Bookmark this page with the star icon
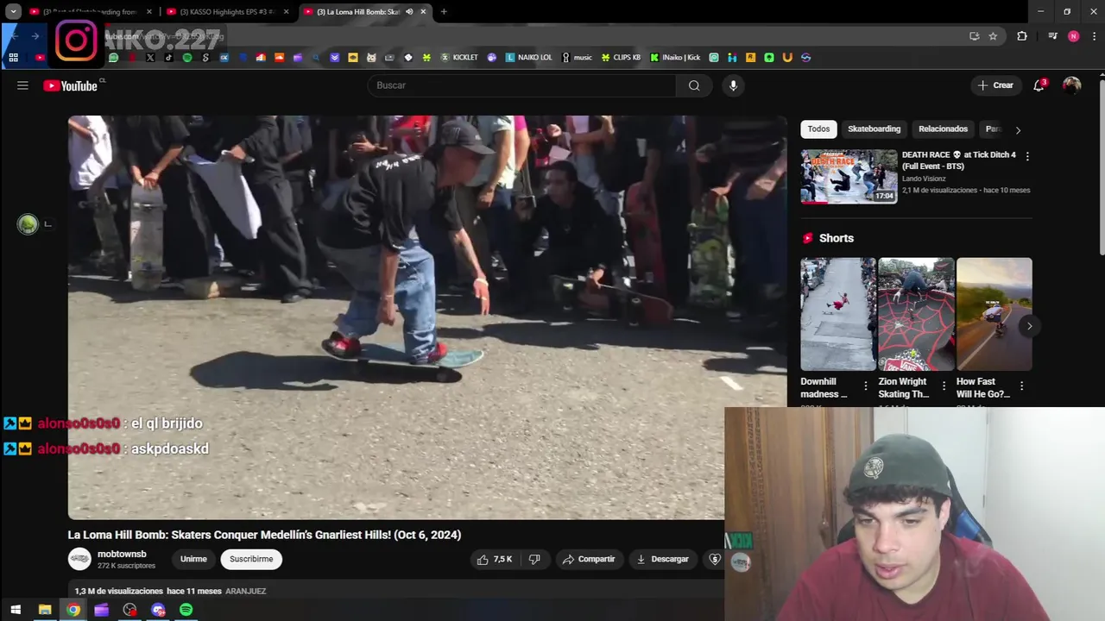The image size is (1105, 621). (993, 36)
